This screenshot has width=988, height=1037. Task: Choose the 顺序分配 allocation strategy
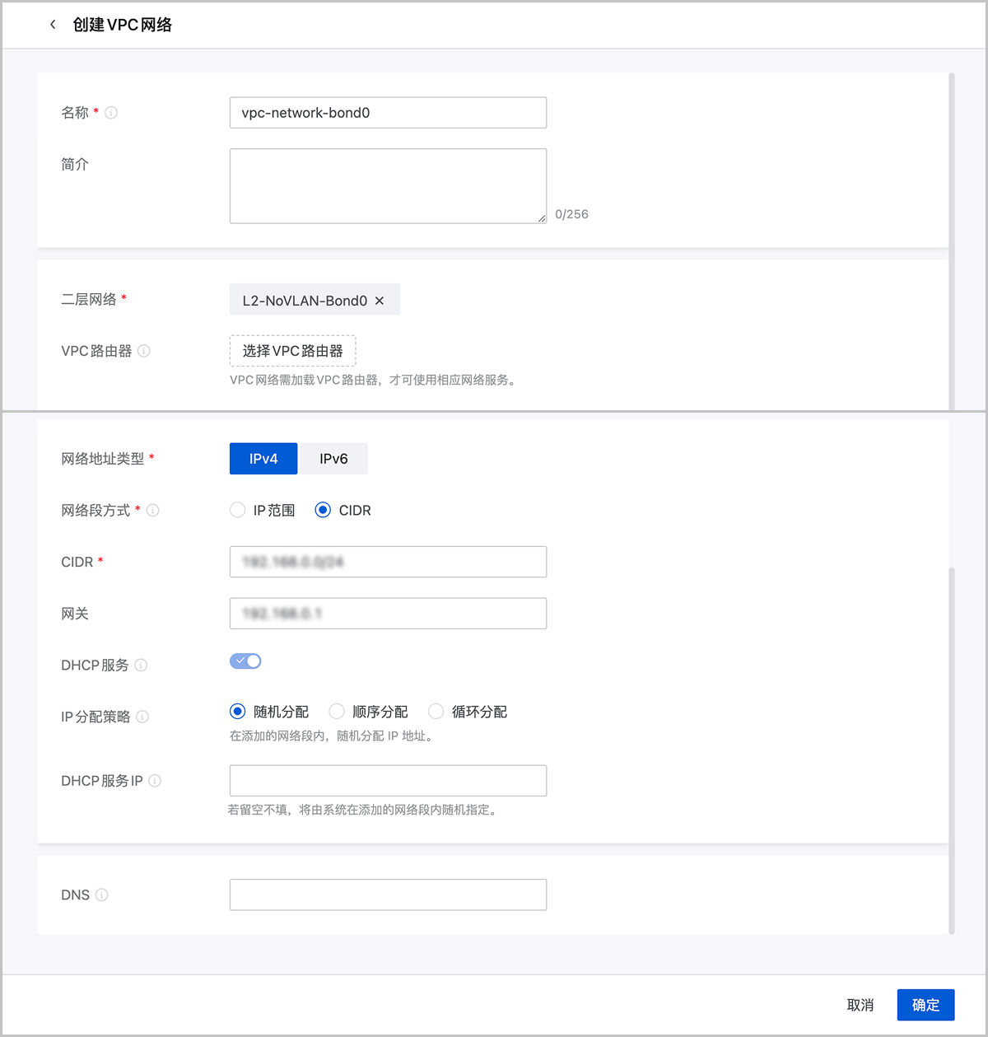click(x=337, y=712)
